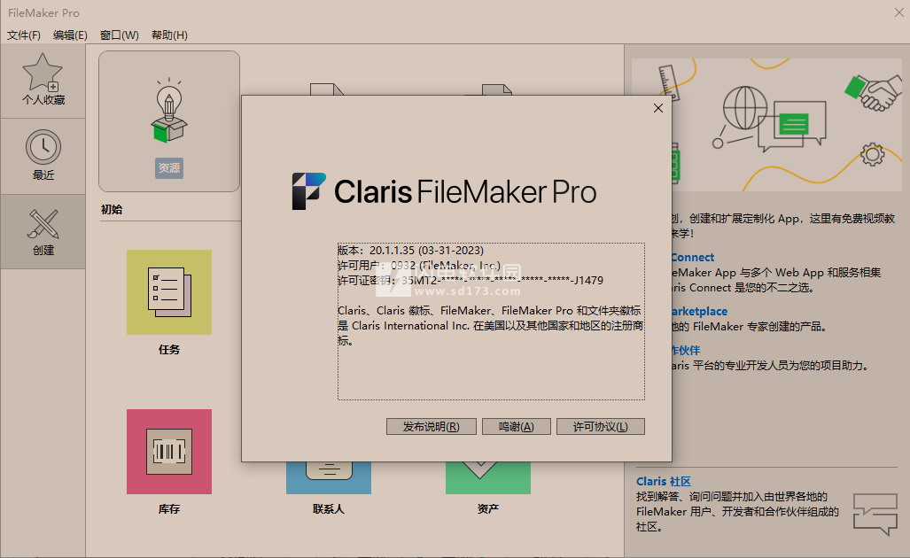Close the FileMaker Pro main window
The width and height of the screenshot is (910, 558).
(x=898, y=12)
